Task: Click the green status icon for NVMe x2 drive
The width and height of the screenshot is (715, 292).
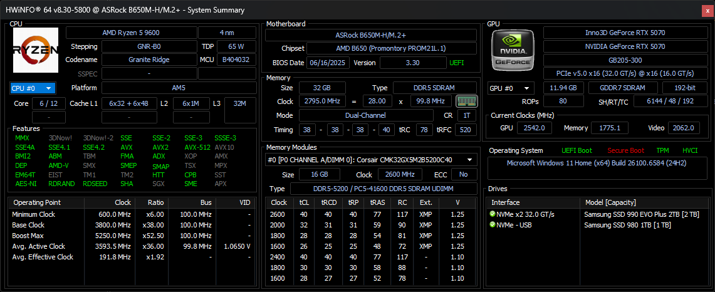Action: coord(493,214)
